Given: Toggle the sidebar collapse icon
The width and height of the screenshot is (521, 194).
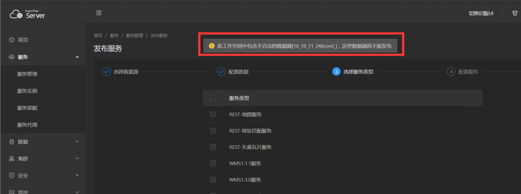Looking at the screenshot, I should point(99,13).
